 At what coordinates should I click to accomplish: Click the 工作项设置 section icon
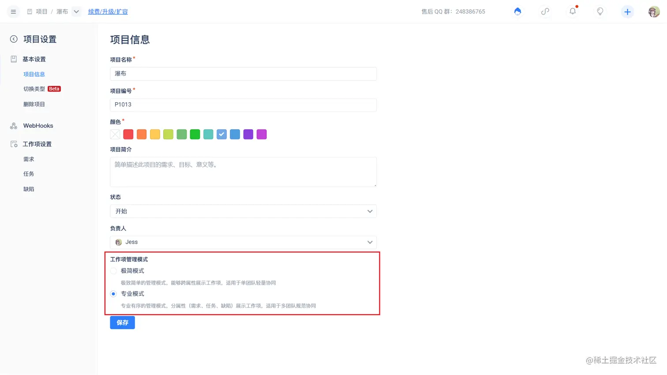14,144
